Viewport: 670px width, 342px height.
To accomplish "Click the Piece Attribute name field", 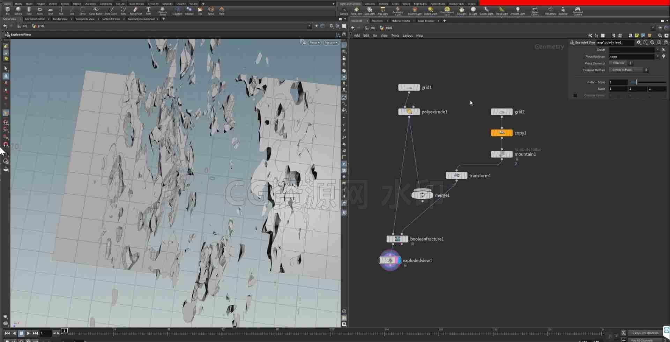I will coord(631,57).
